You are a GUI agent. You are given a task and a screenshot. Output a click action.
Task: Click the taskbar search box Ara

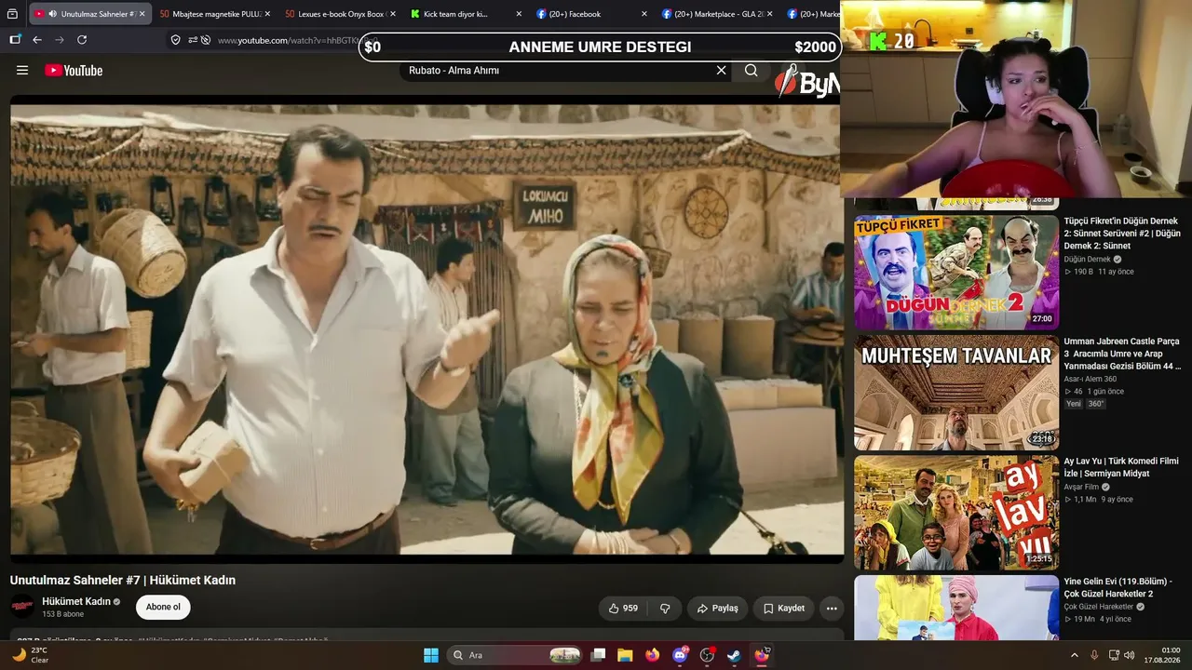[x=515, y=655]
